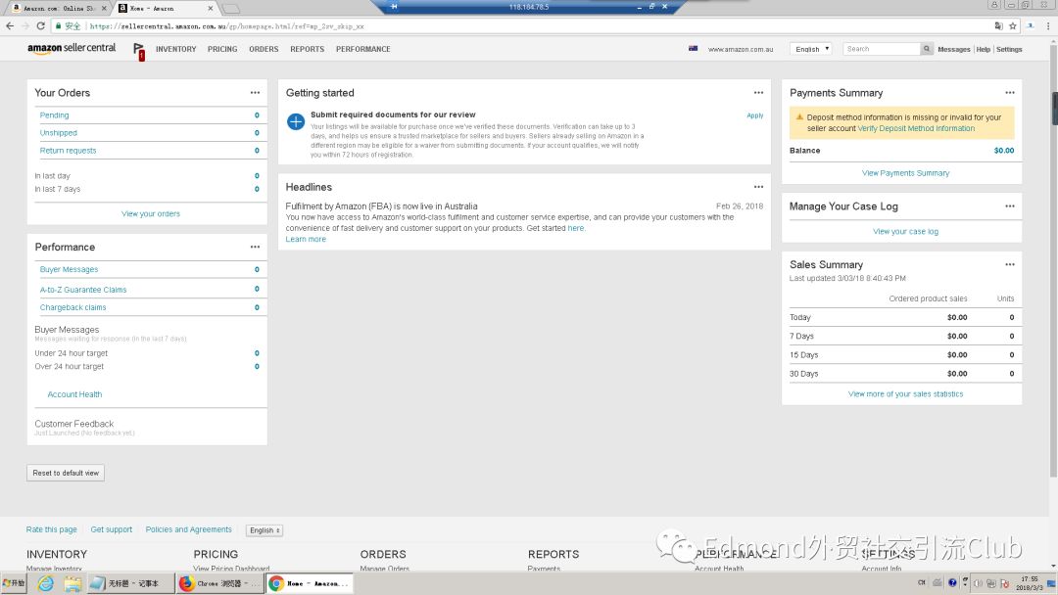1058x595 pixels.
Task: Open Chrome menu three-dots icon
Action: [1048, 26]
